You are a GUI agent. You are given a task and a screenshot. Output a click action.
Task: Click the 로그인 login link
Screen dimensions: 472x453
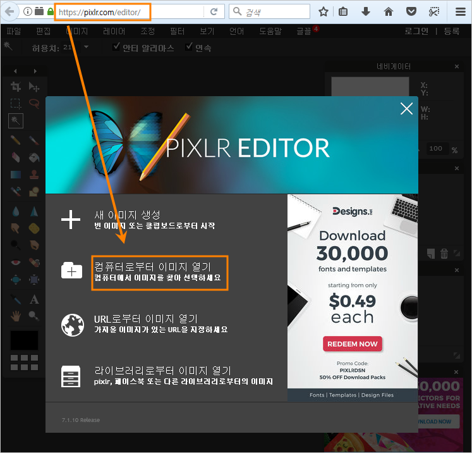416,31
